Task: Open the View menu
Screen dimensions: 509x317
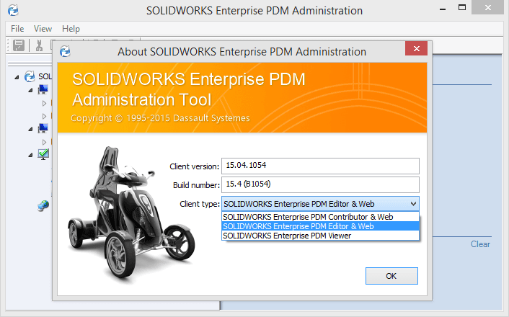Action: tap(43, 29)
